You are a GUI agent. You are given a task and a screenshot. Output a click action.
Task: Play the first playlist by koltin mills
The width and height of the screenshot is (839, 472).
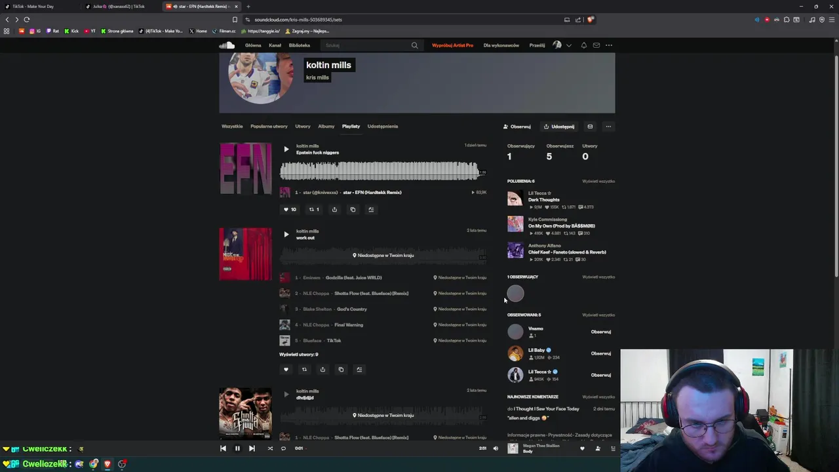click(286, 149)
